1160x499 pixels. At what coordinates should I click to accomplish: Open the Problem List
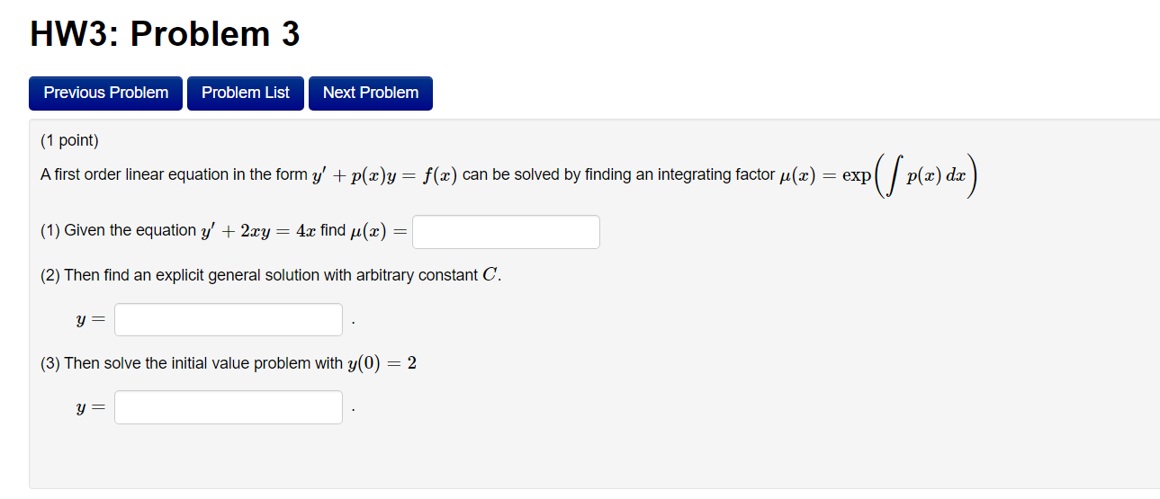pyautogui.click(x=246, y=94)
